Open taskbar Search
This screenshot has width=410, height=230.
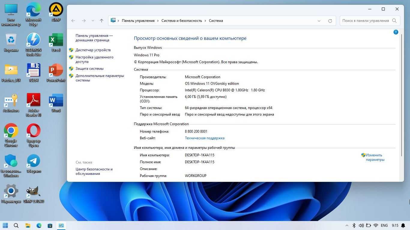[x=16, y=226]
